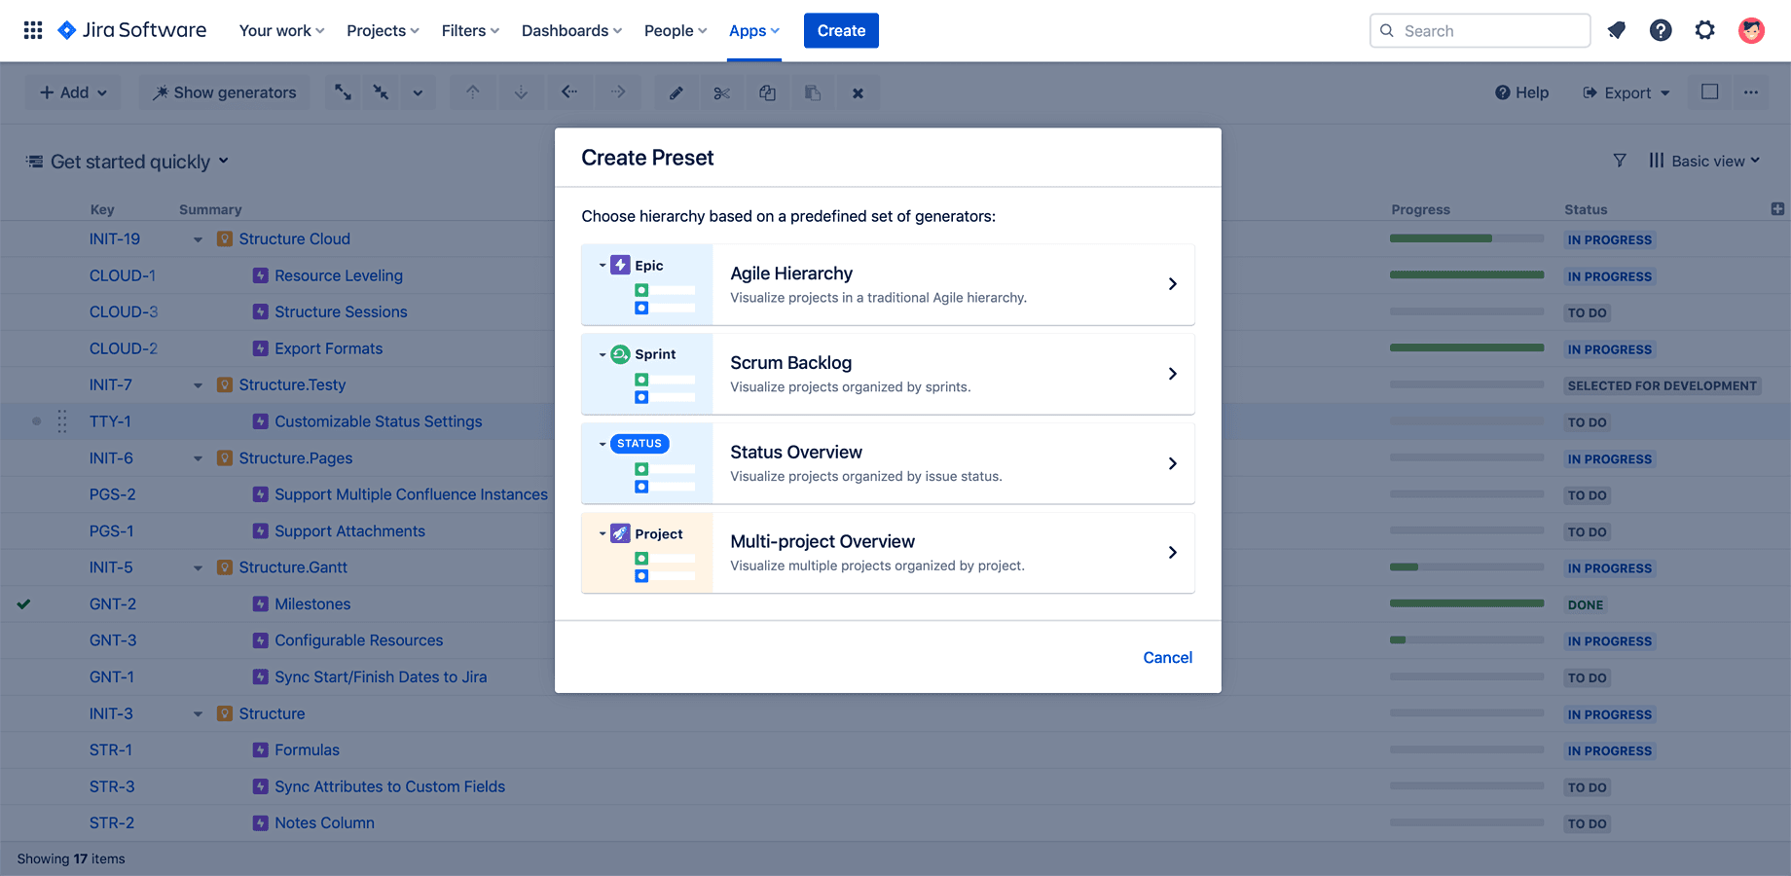
Task: Open the Filters menu
Action: coord(470,30)
